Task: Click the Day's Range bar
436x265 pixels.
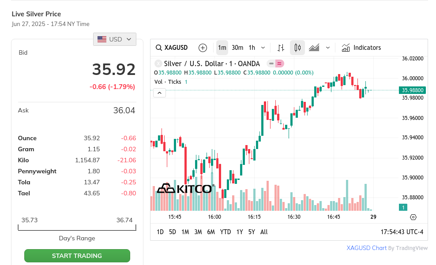Action: pyautogui.click(x=77, y=228)
